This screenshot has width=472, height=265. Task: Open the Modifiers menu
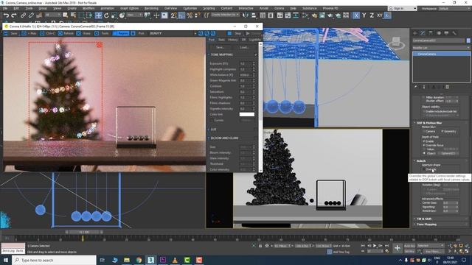pyautogui.click(x=88, y=8)
